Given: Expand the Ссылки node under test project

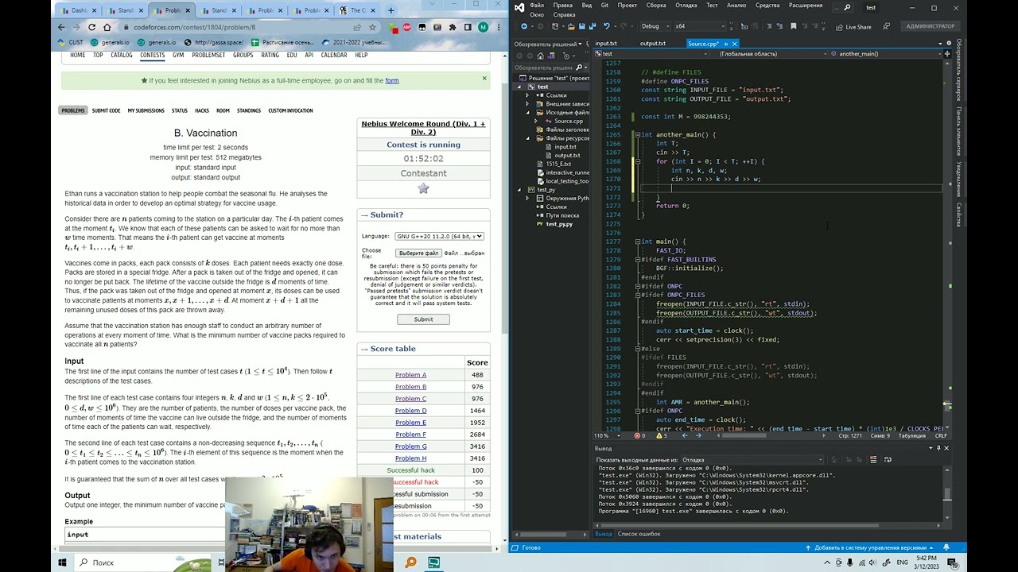Looking at the screenshot, I should click(526, 95).
